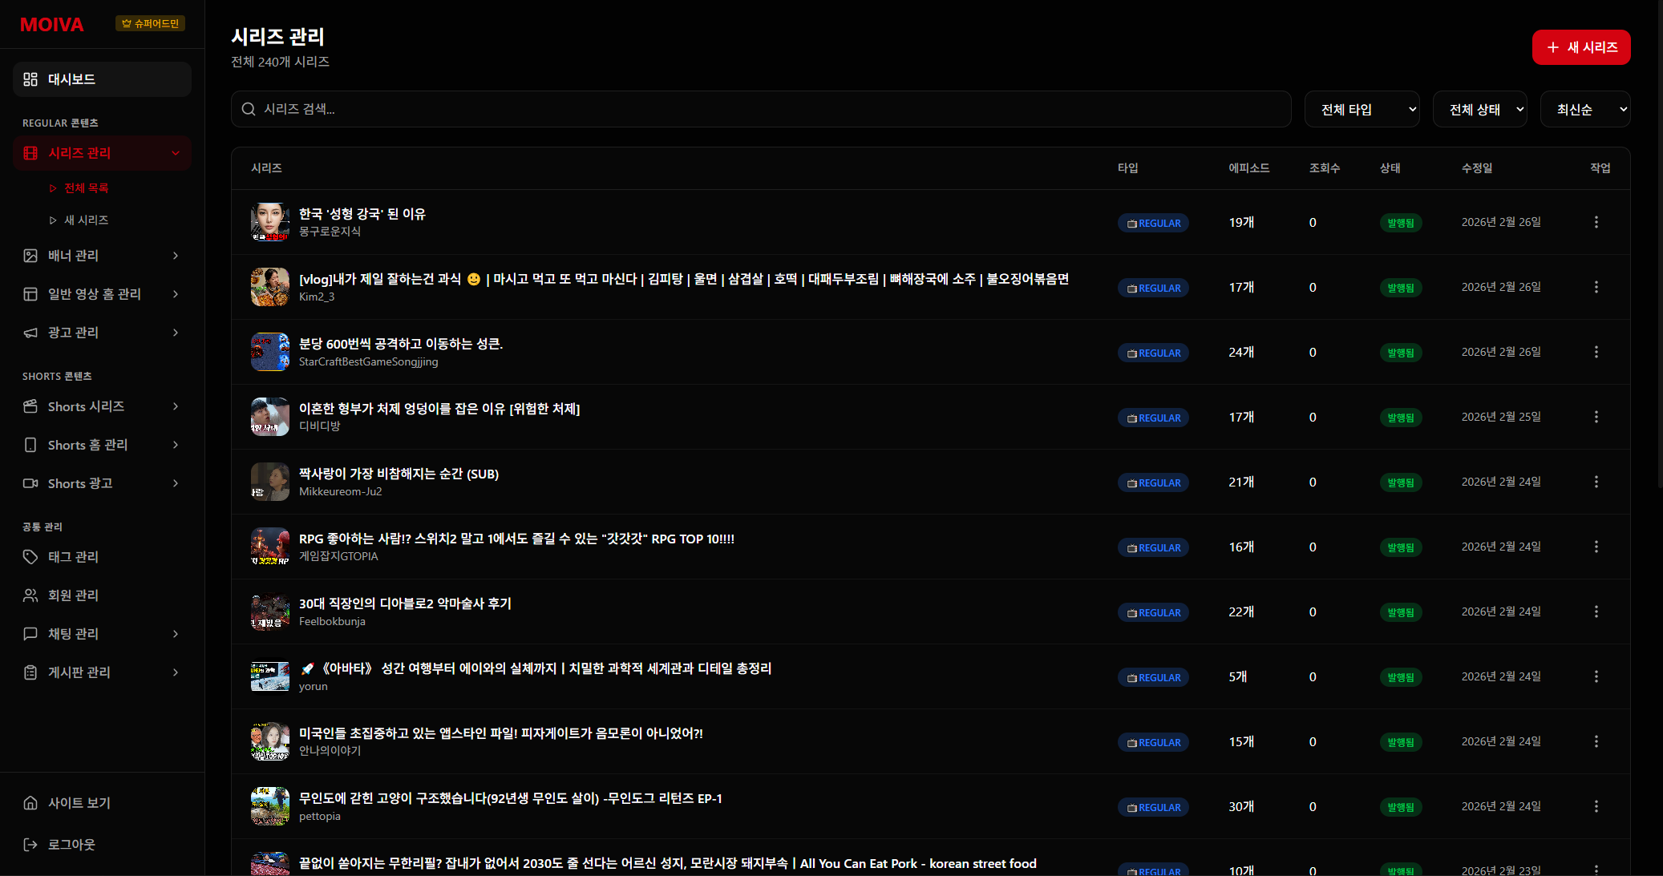Open the 사이트 보기 link
This screenshot has width=1663, height=876.
79,803
